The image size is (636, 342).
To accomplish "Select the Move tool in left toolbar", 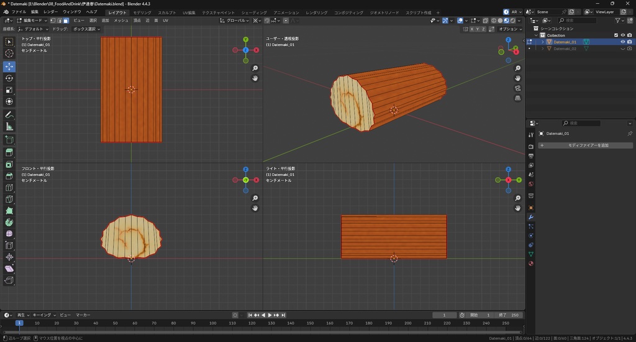I will coord(9,66).
